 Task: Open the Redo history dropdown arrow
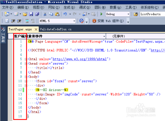(x=80, y=14)
